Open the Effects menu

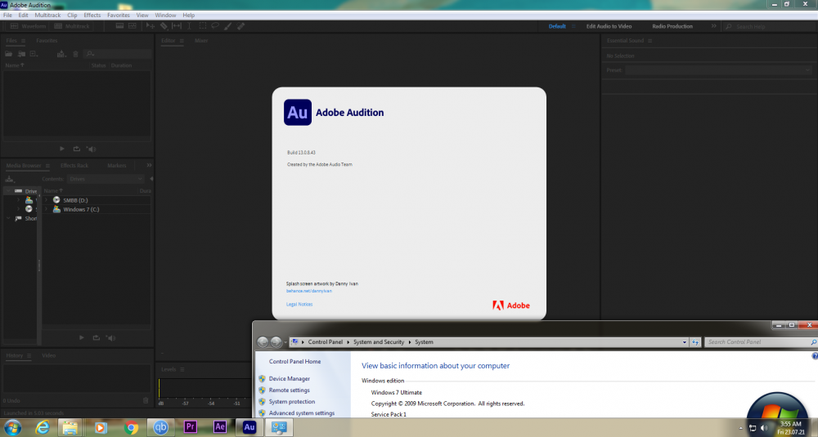pyautogui.click(x=92, y=15)
